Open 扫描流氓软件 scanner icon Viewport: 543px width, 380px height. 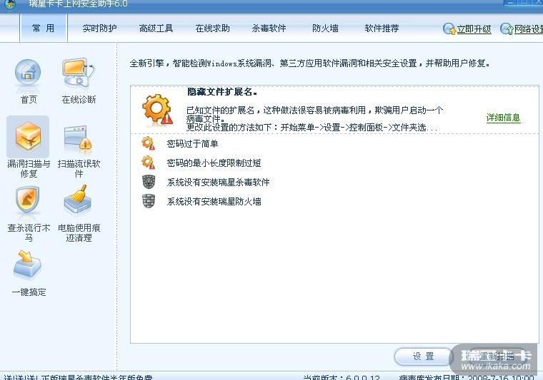point(79,138)
